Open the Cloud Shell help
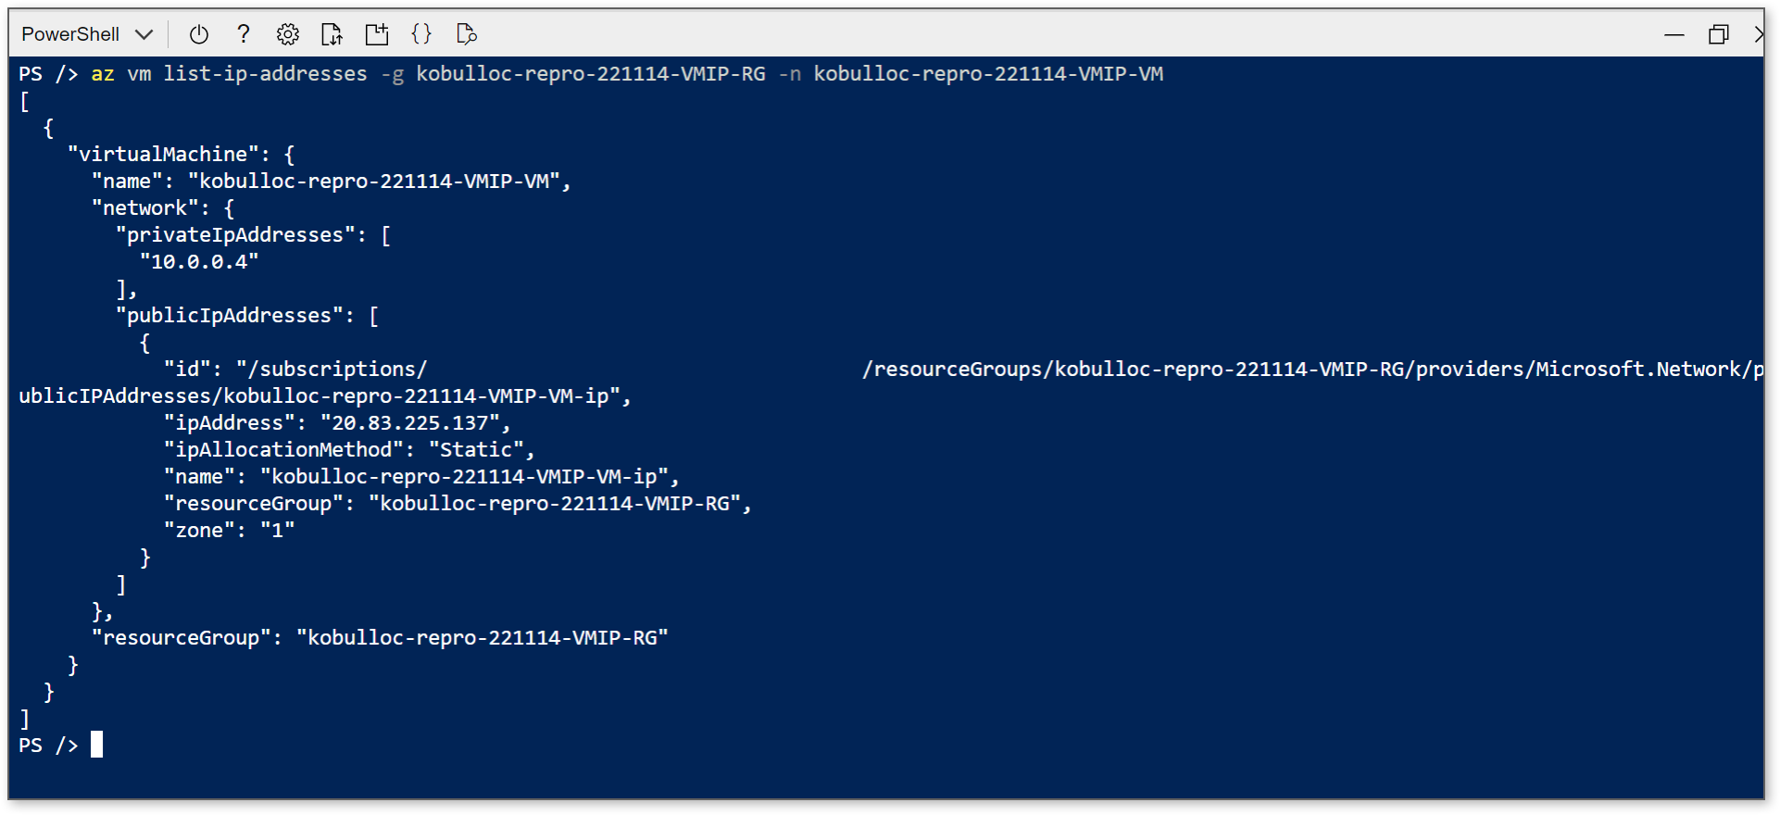 (x=244, y=33)
